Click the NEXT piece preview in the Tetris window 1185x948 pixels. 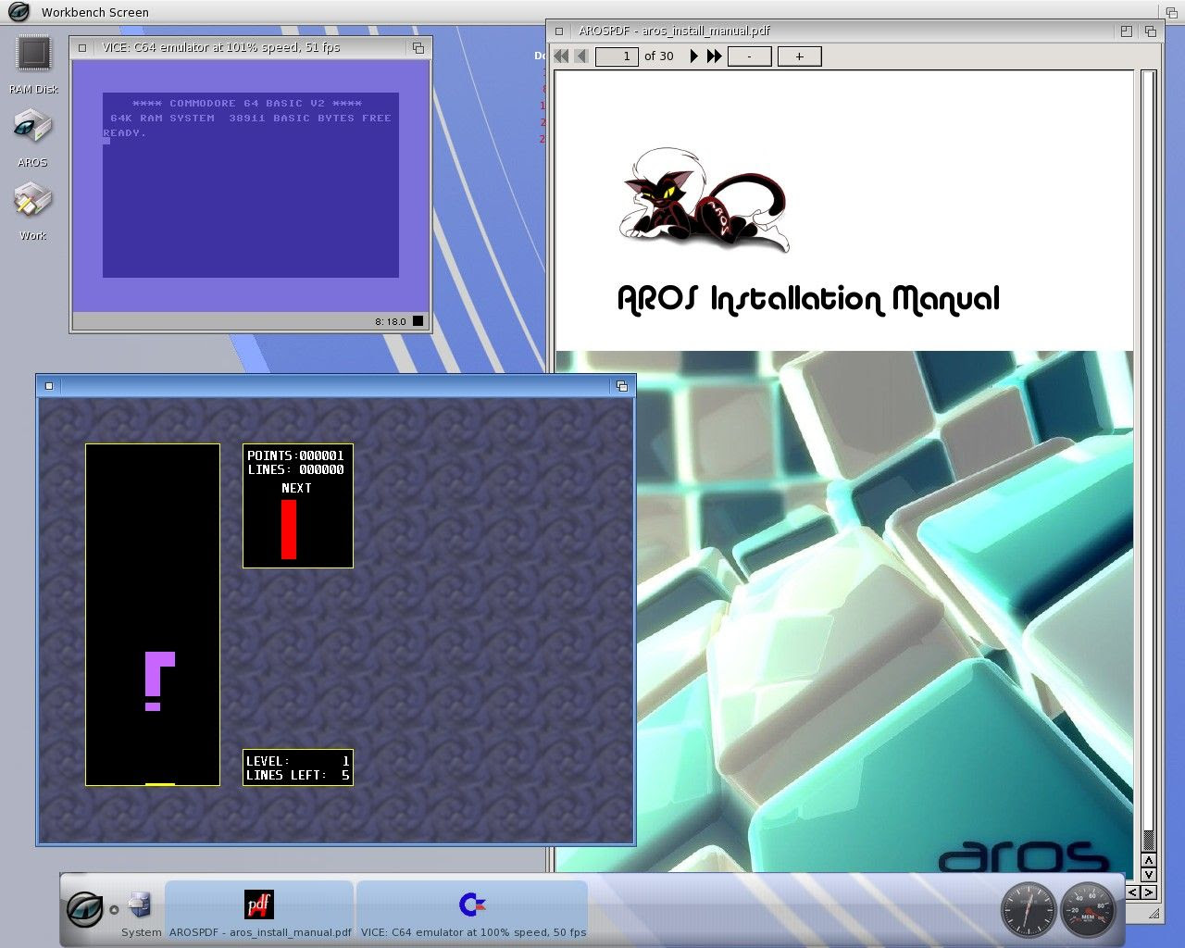coord(289,529)
